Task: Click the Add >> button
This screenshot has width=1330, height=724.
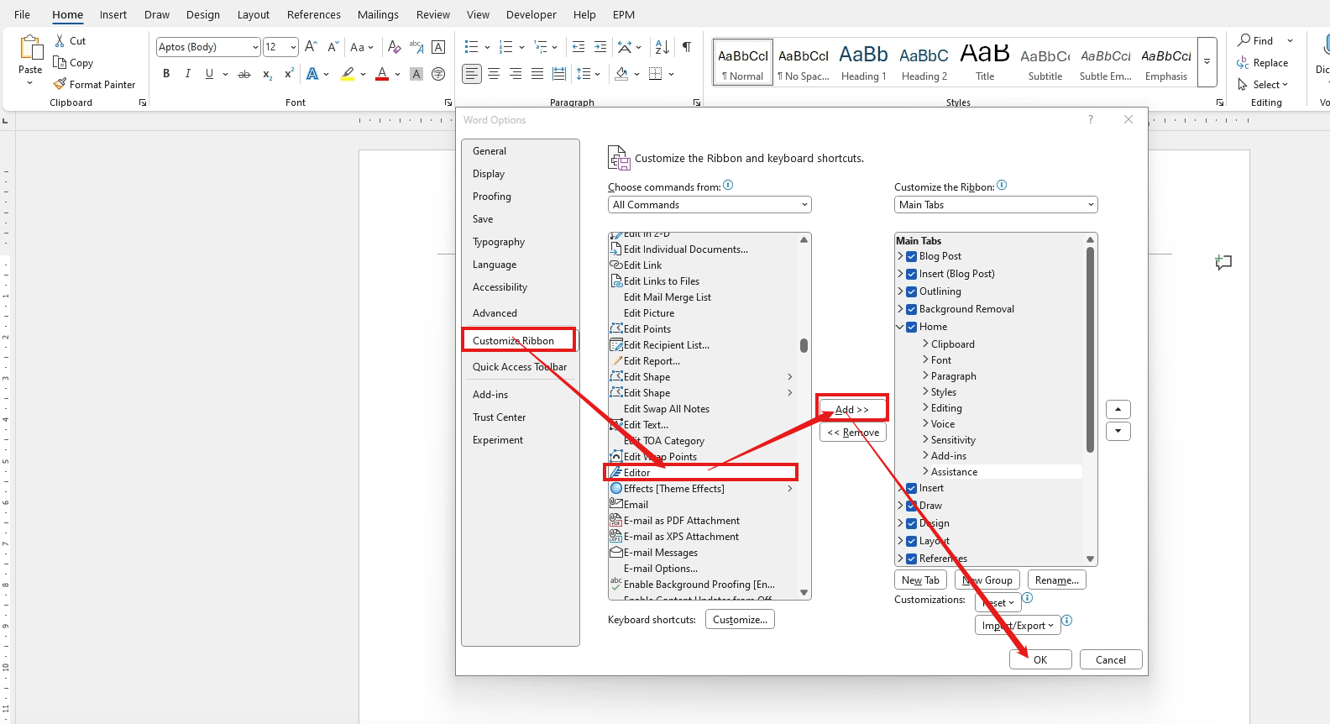Action: coord(852,409)
